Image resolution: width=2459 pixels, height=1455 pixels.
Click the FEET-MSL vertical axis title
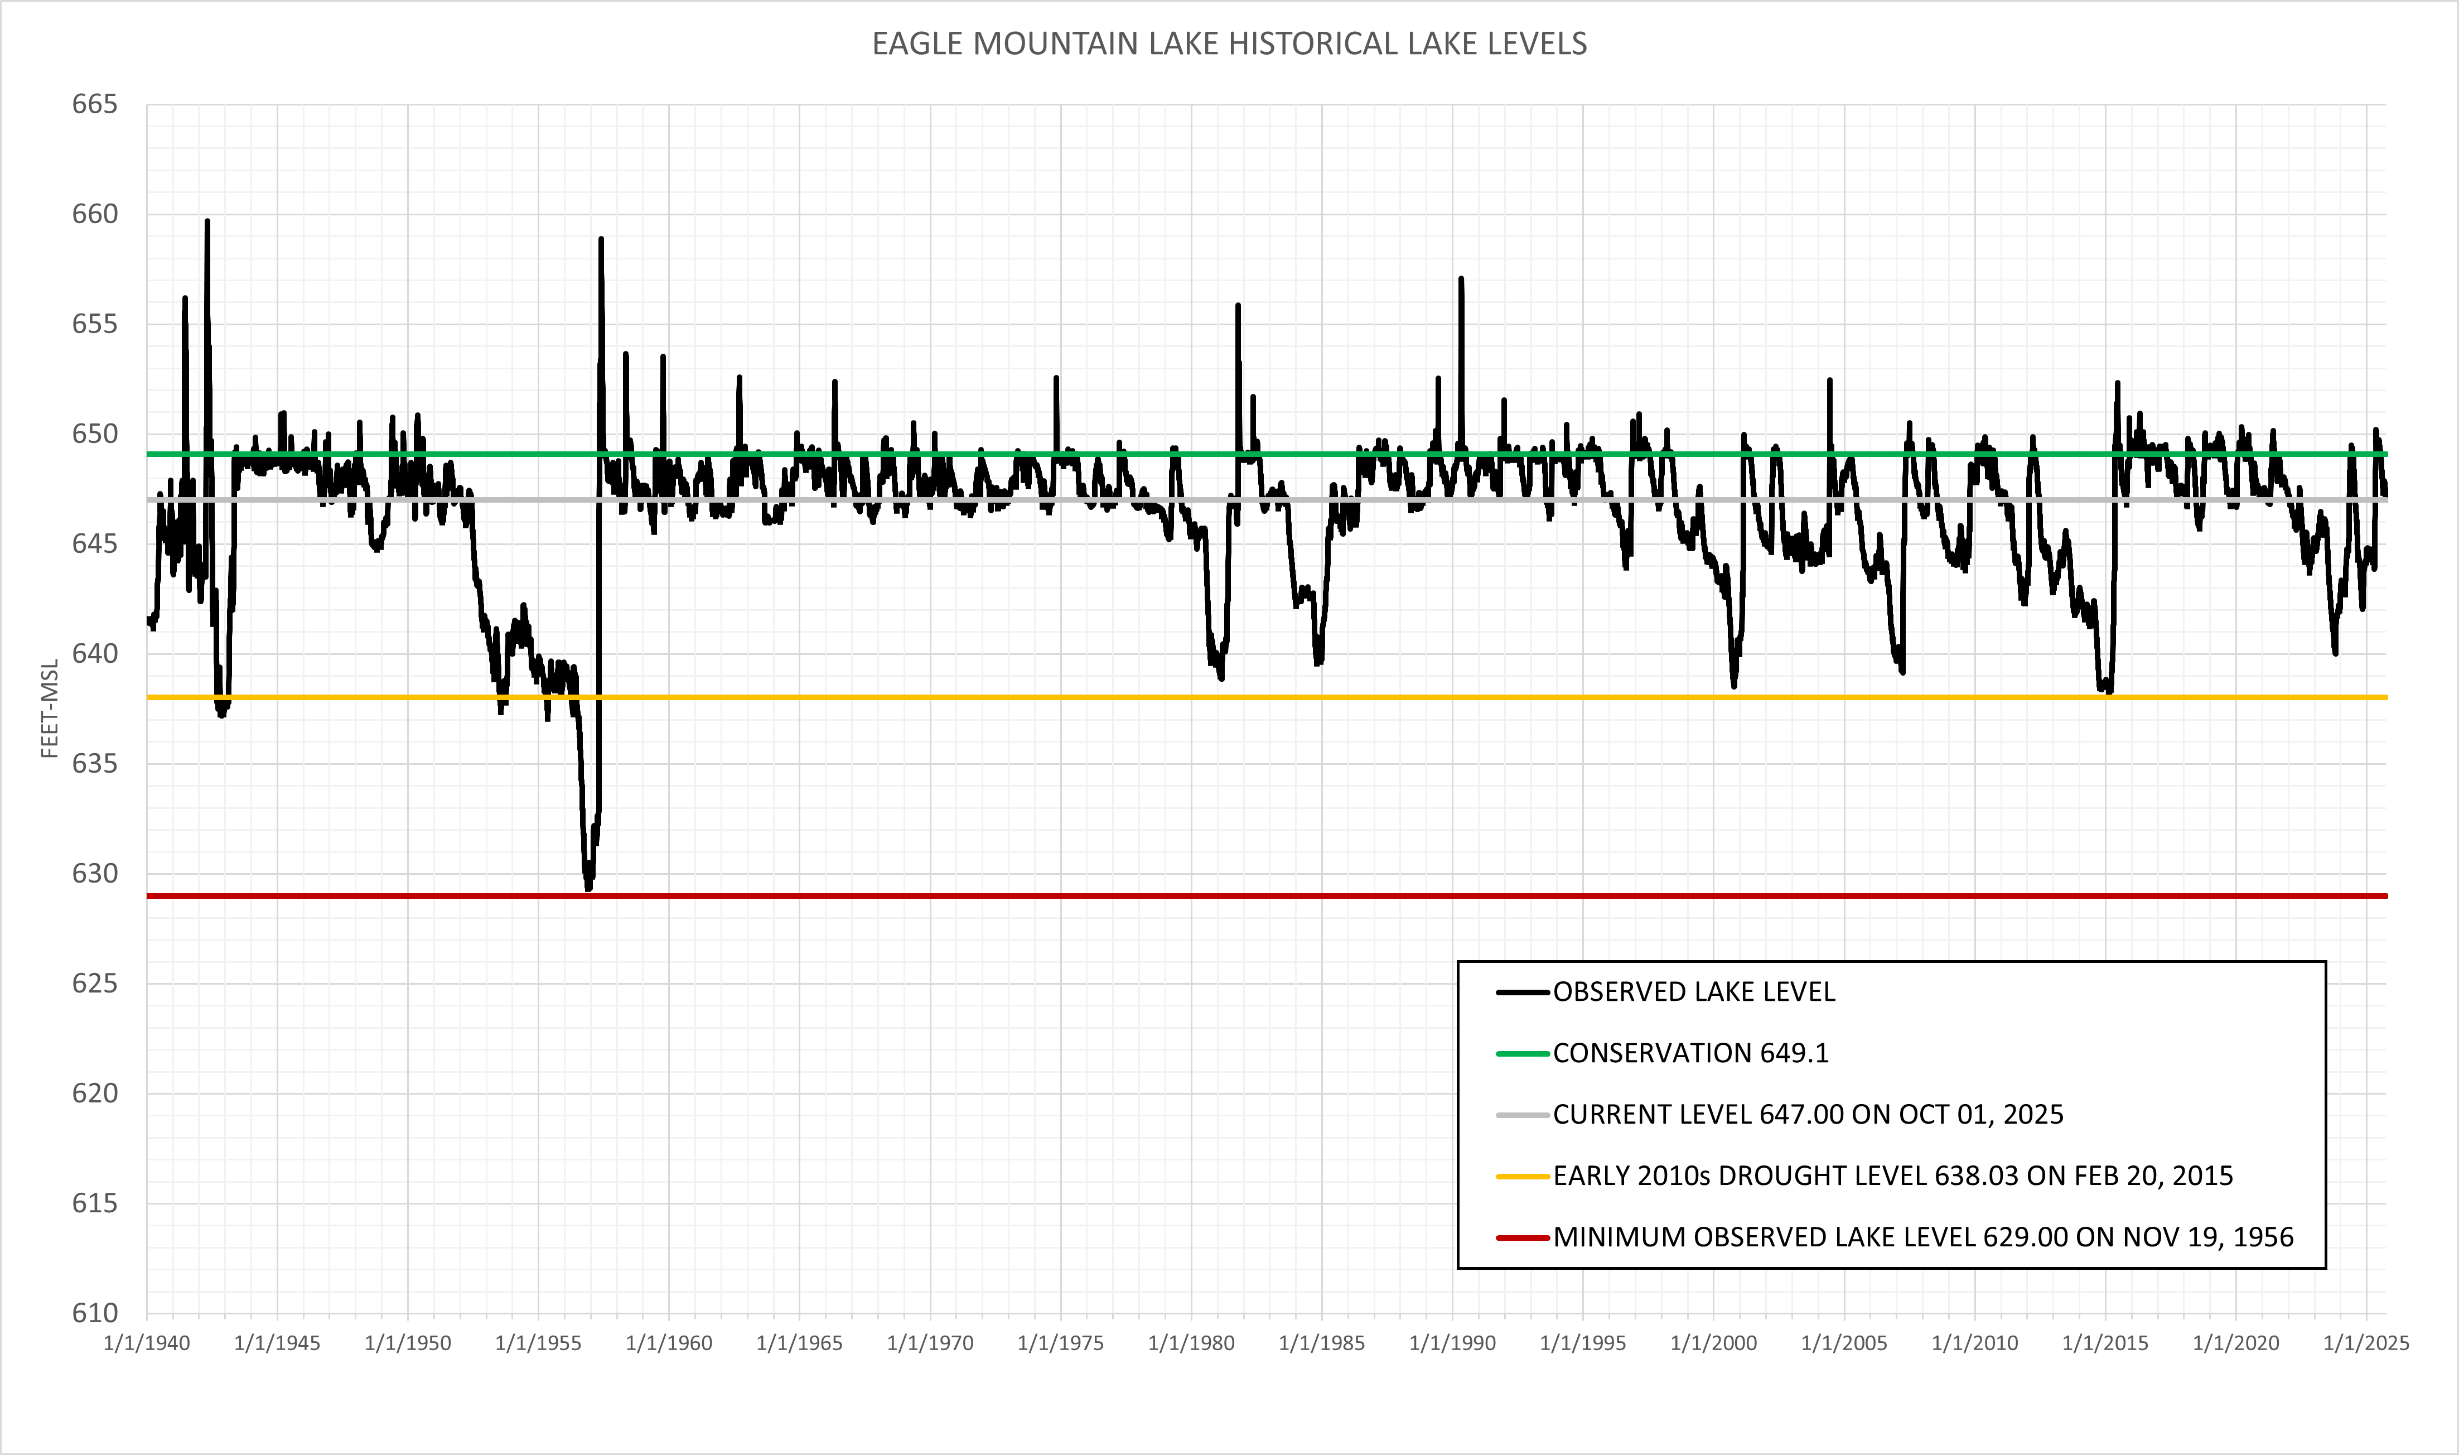[50, 708]
